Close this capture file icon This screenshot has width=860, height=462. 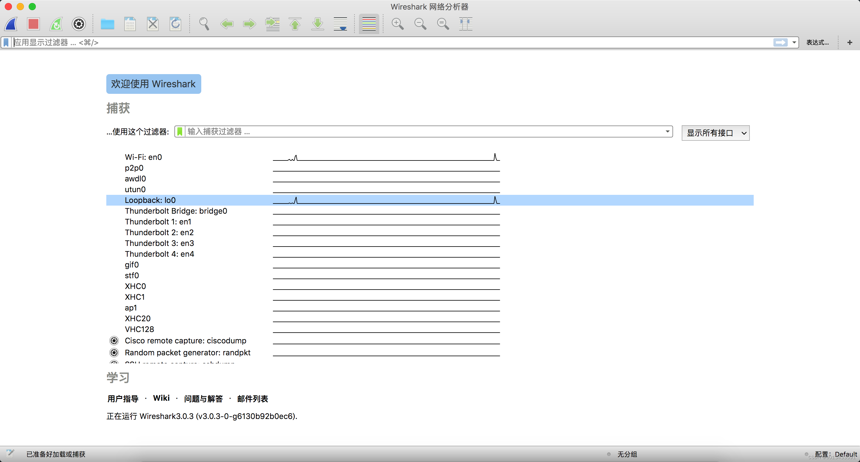pos(153,24)
